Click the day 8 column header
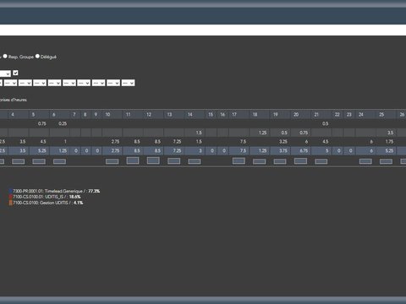The width and height of the screenshot is (406, 304). (86, 114)
